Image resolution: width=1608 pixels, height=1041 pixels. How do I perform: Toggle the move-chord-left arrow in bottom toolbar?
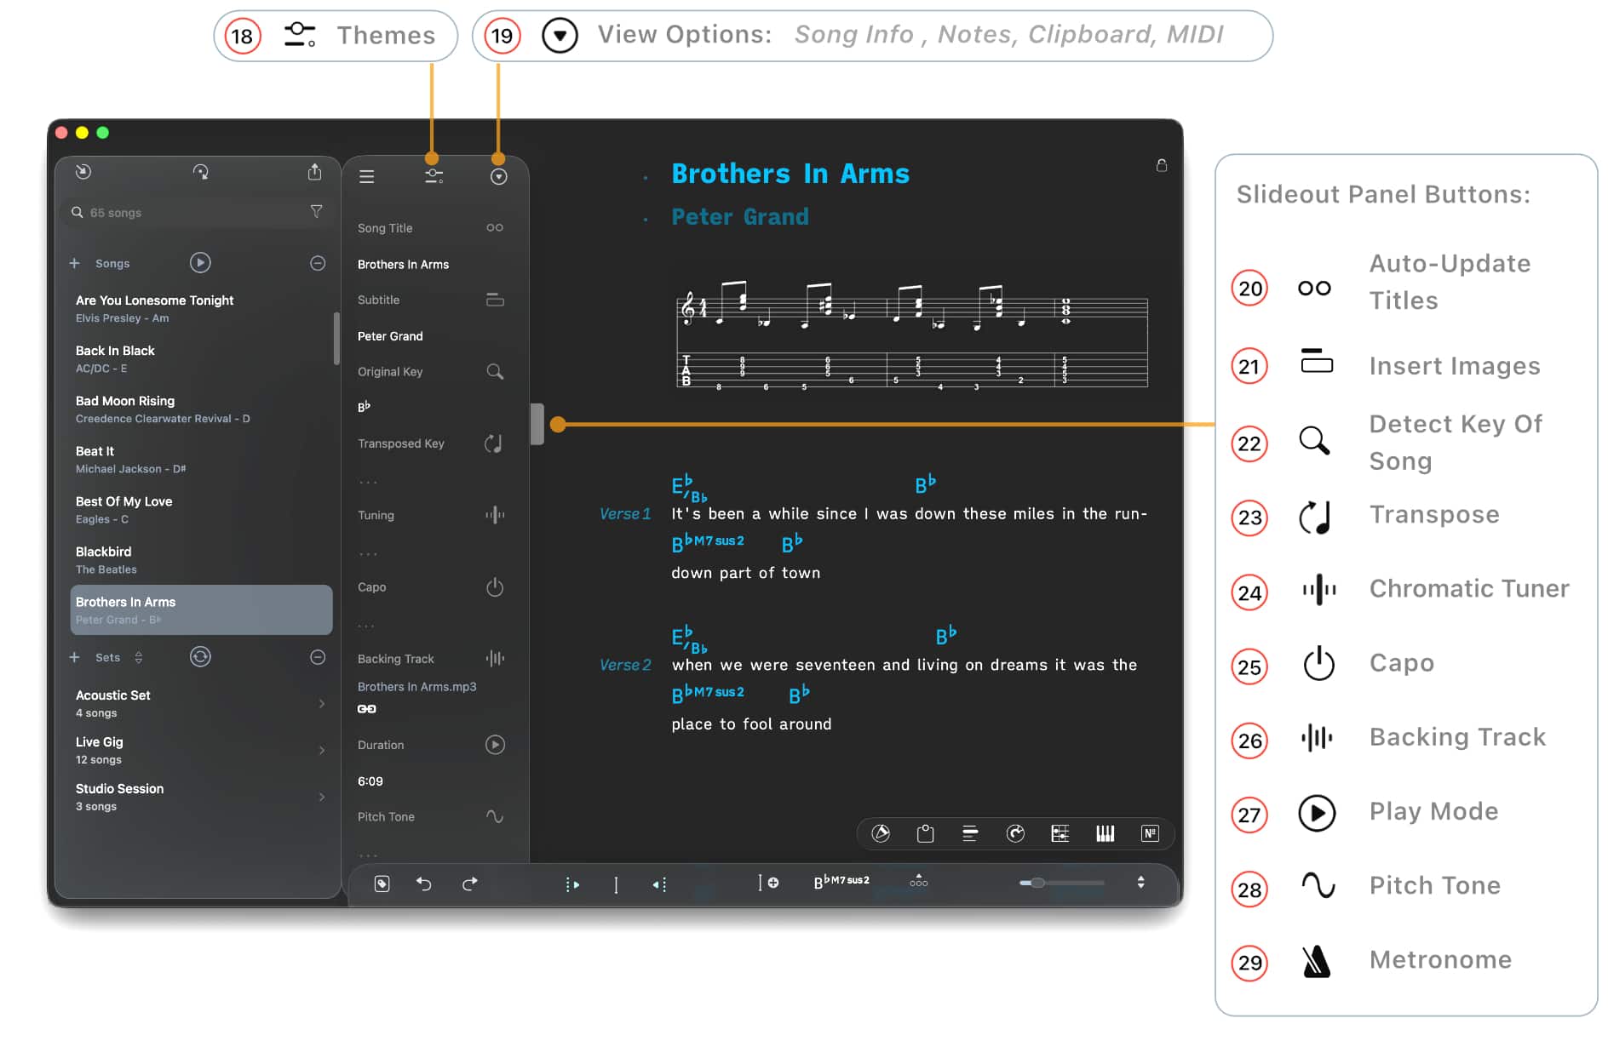[660, 884]
